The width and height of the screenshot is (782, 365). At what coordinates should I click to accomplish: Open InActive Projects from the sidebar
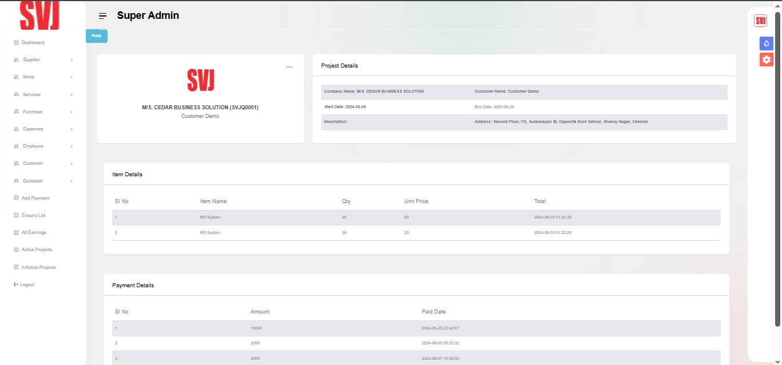38,267
